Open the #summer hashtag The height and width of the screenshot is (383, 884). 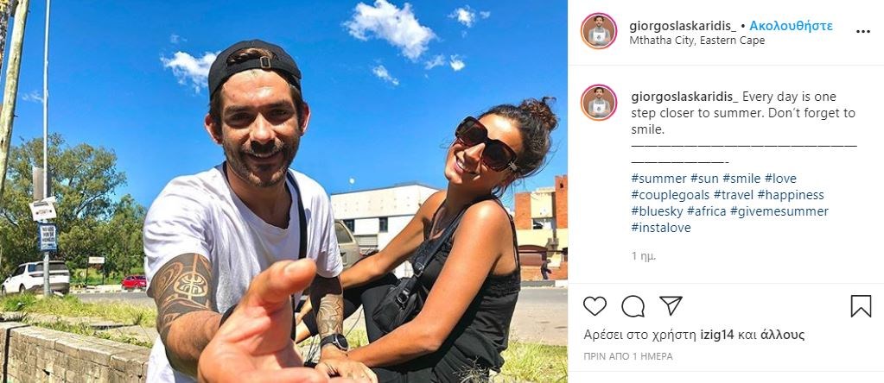click(x=659, y=179)
